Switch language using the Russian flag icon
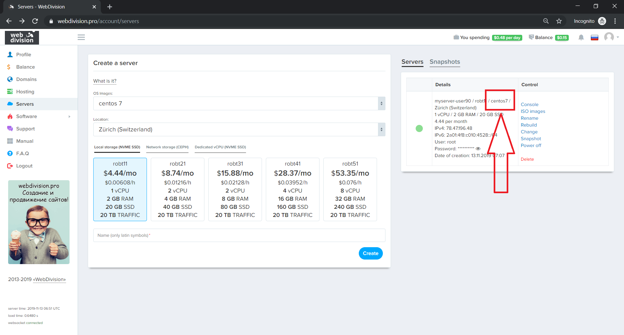This screenshot has height=335, width=624. (594, 38)
